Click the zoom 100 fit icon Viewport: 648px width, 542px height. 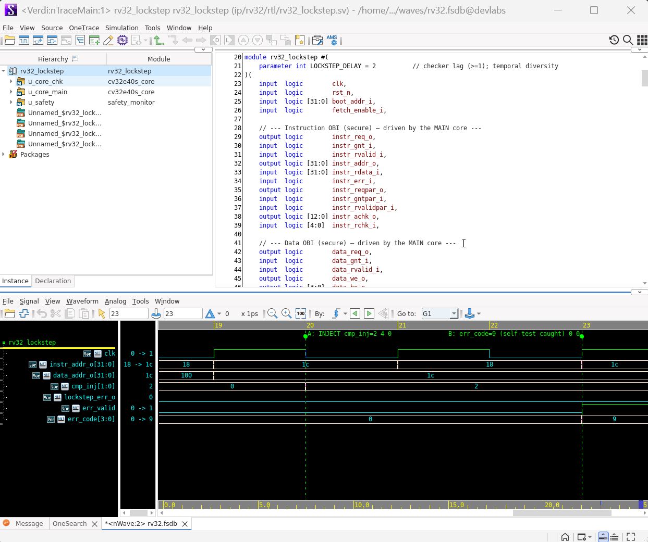point(301,313)
